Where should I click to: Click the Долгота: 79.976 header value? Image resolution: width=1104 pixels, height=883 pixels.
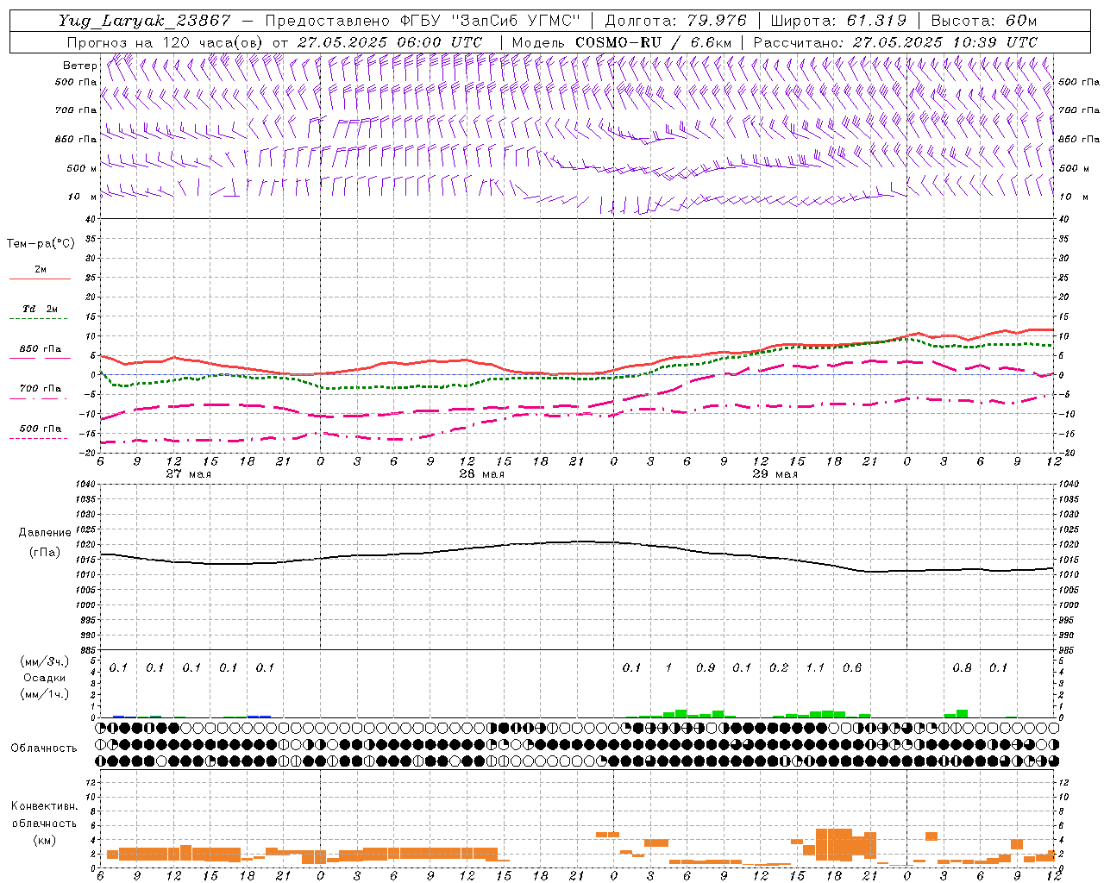pos(676,21)
